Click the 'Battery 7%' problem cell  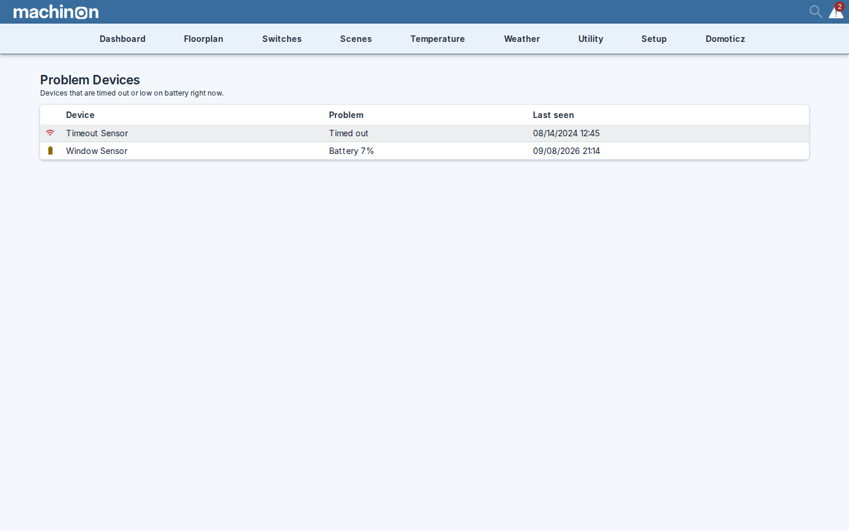click(x=351, y=151)
